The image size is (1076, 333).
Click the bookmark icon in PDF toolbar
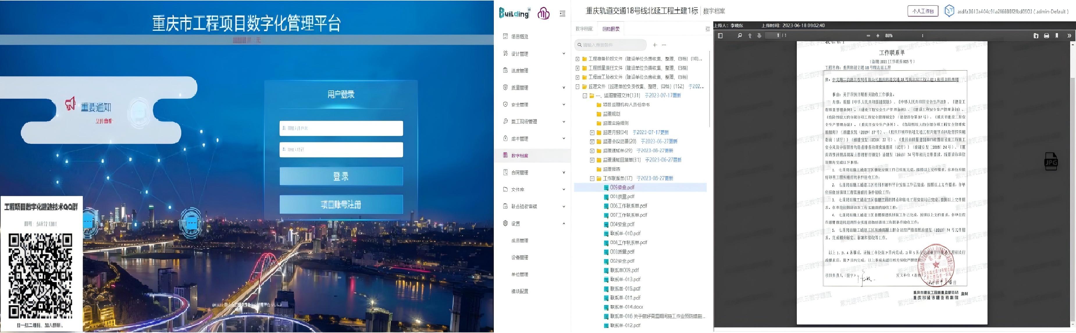[x=1057, y=36]
